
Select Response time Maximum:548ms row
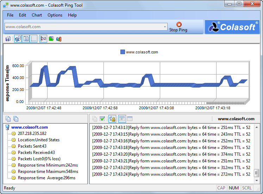coord(48,172)
